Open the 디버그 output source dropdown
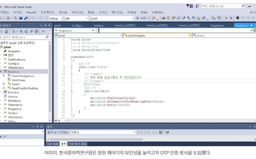Viewport: 256px width, 159px height. [103, 132]
